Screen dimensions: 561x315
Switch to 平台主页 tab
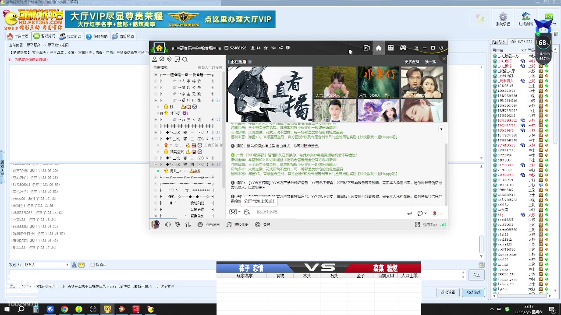(19, 36)
